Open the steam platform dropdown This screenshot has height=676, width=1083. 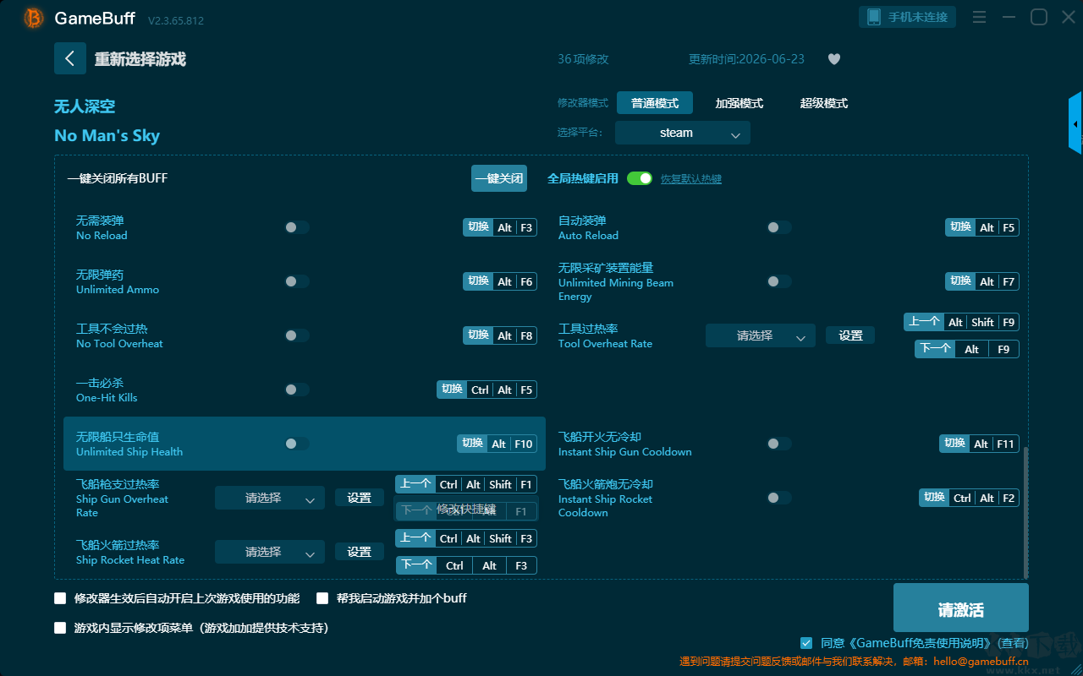683,133
